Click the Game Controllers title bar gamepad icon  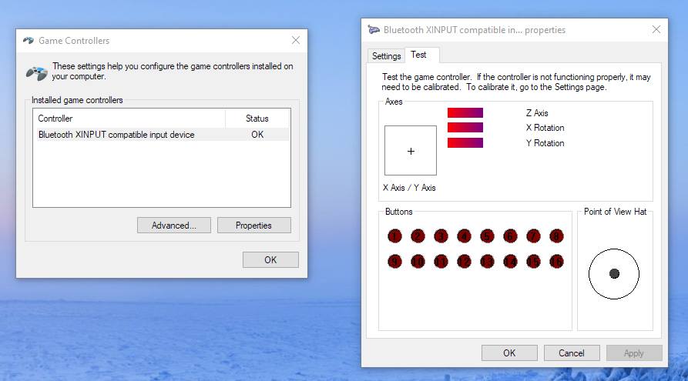click(x=29, y=40)
